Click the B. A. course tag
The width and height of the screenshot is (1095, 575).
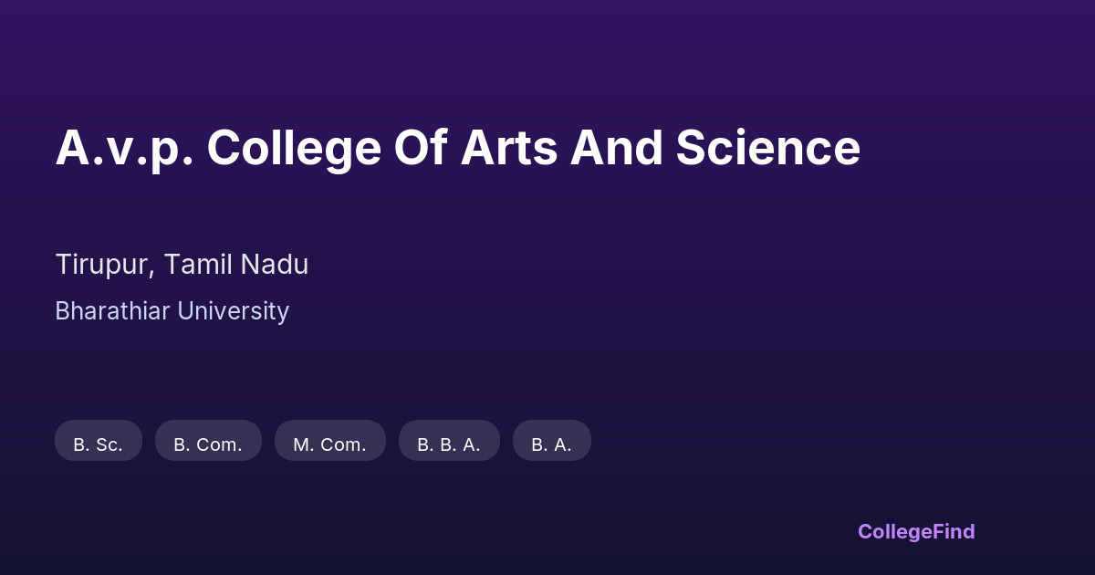(551, 441)
